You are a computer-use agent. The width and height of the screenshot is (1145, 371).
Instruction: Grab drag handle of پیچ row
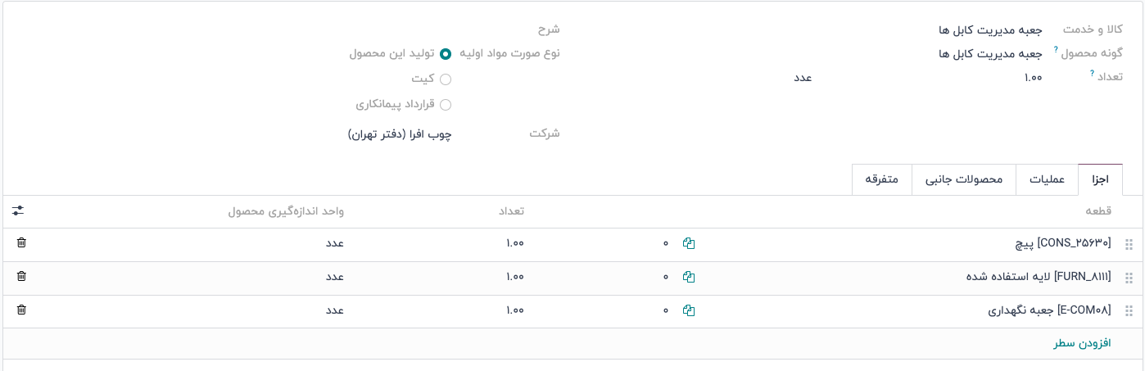click(x=1129, y=244)
